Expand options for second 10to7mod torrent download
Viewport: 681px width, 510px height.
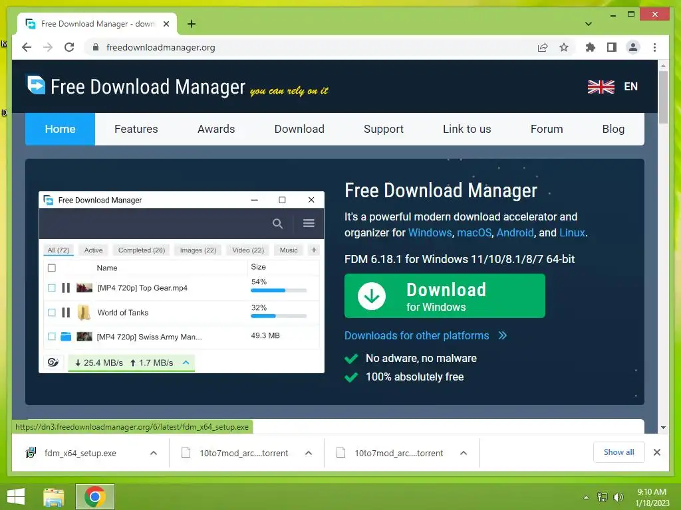[x=464, y=453]
